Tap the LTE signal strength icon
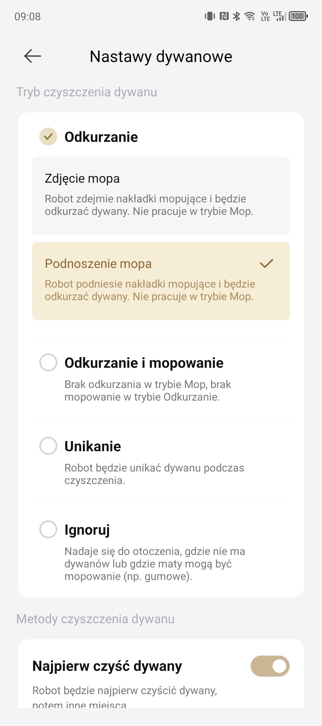The width and height of the screenshot is (322, 726). pyautogui.click(x=280, y=16)
